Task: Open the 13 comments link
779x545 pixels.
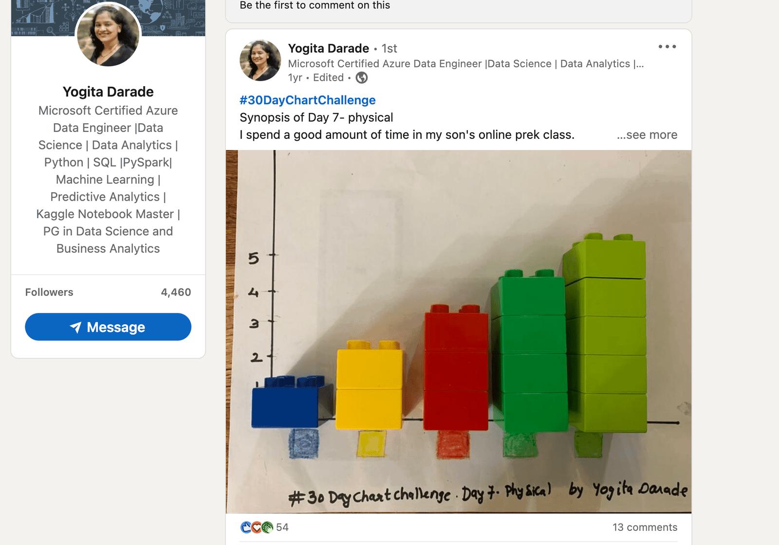Action: (645, 527)
